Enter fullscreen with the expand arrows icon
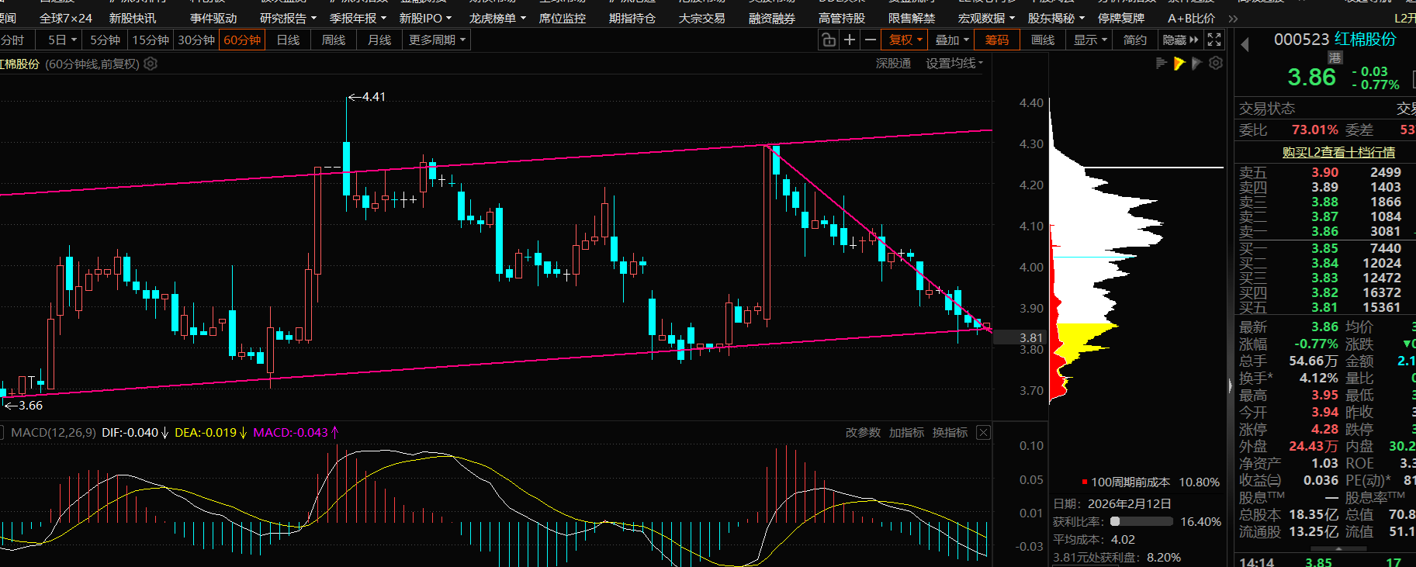Screen dimensions: 1416x567 pos(1214,40)
